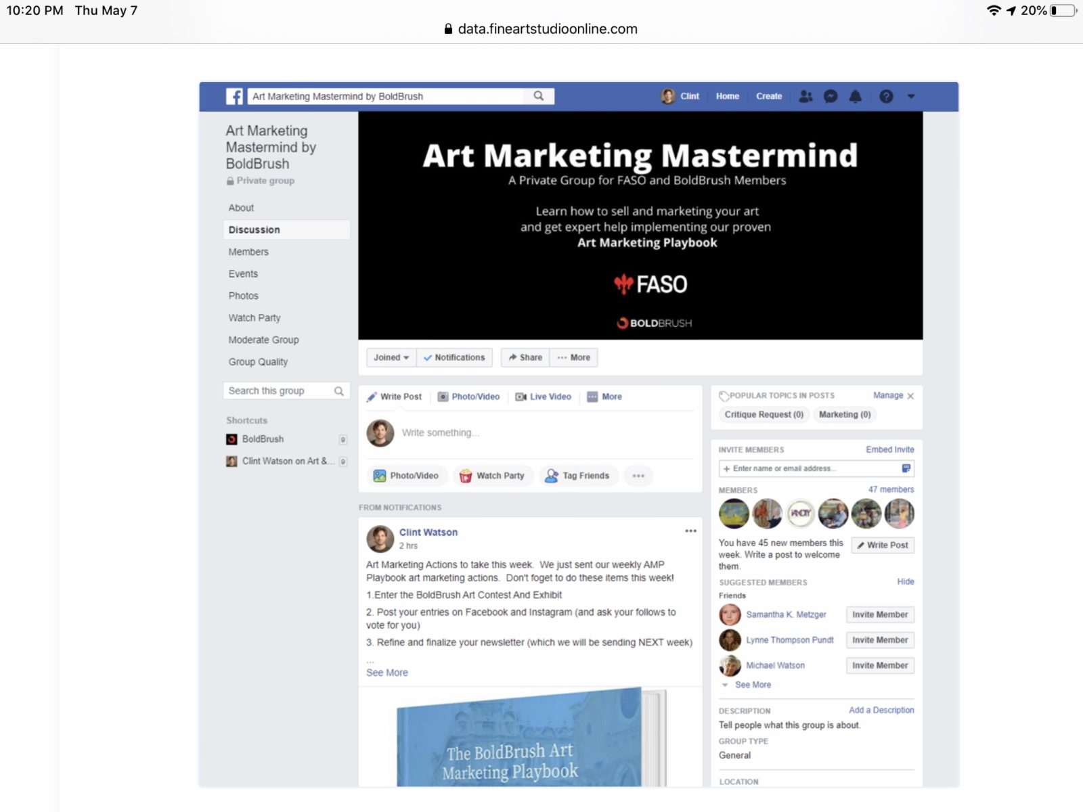Image resolution: width=1083 pixels, height=812 pixels.
Task: Open the Events section
Action: (243, 273)
